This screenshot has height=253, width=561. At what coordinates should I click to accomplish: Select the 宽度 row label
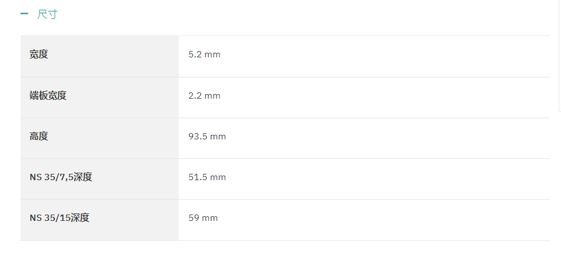(38, 55)
